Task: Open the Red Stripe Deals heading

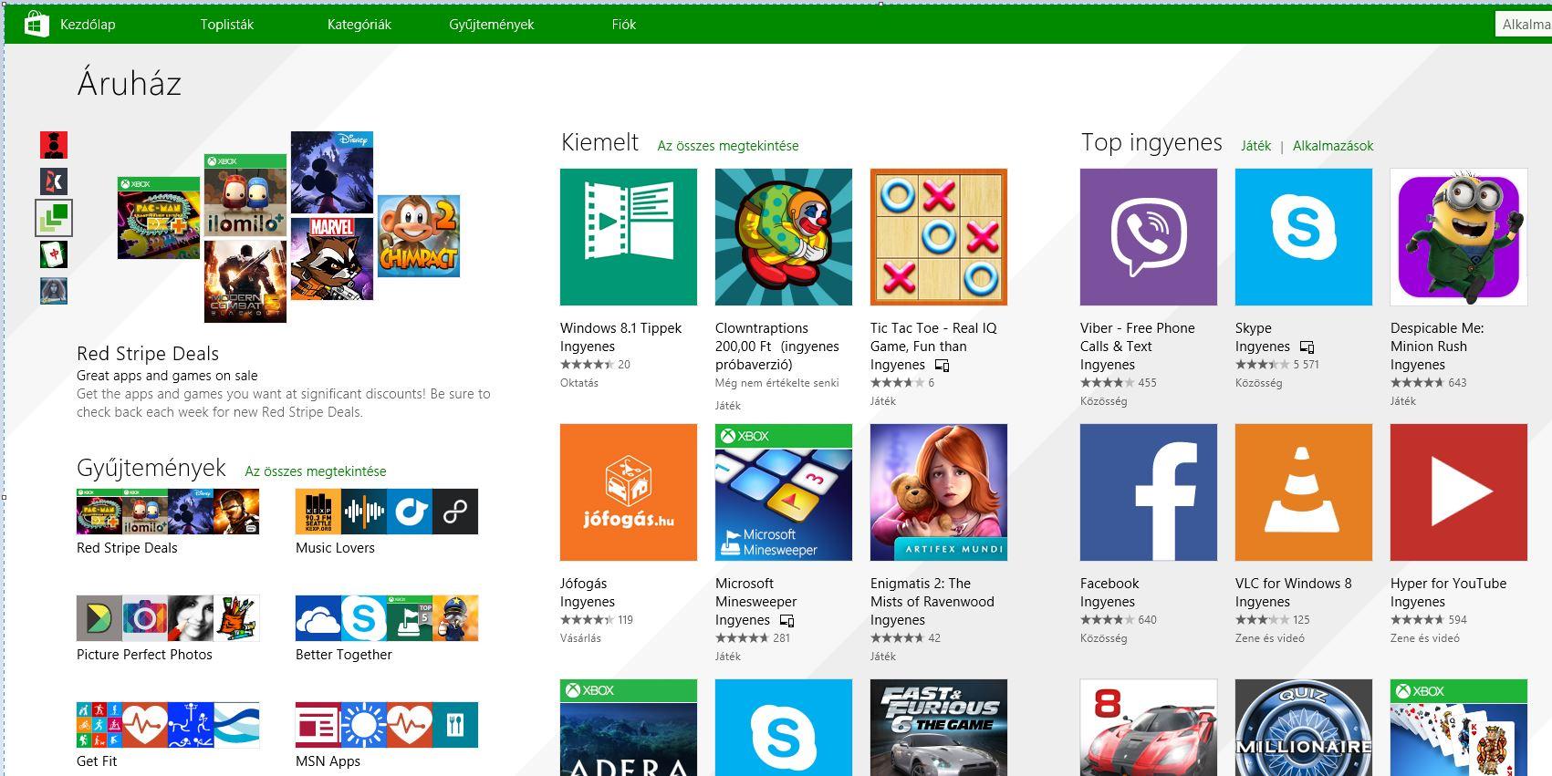Action: pos(148,354)
